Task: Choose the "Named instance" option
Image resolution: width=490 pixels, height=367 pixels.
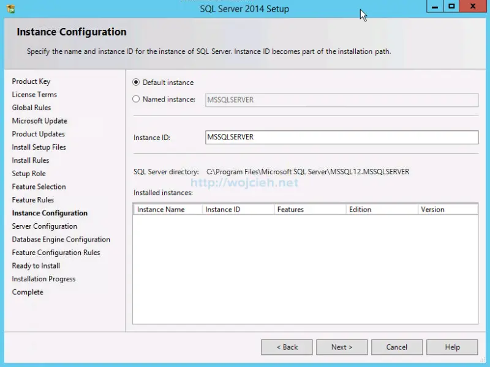Action: coord(136,99)
